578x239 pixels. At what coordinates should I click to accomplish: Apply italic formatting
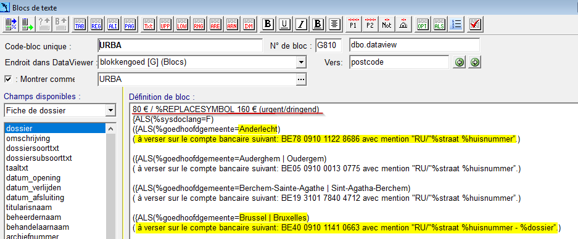click(x=301, y=24)
